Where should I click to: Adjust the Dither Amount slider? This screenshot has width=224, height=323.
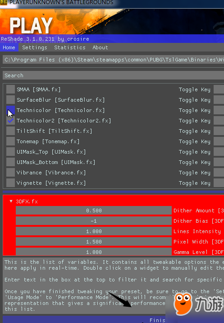[x=94, y=211]
